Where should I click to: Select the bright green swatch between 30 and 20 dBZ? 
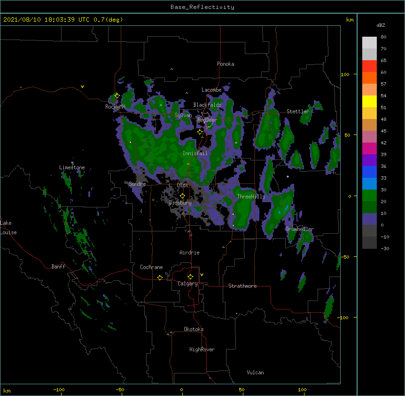click(369, 196)
